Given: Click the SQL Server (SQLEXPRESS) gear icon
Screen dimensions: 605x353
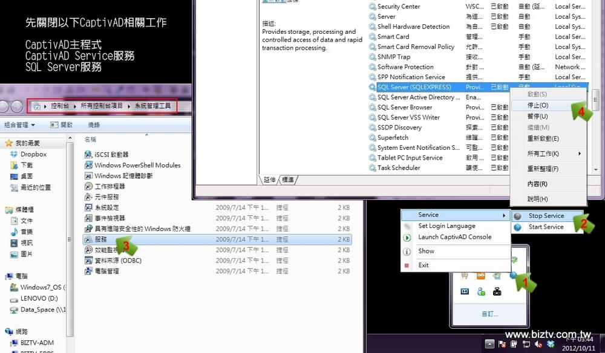Looking at the screenshot, I should pyautogui.click(x=372, y=87).
